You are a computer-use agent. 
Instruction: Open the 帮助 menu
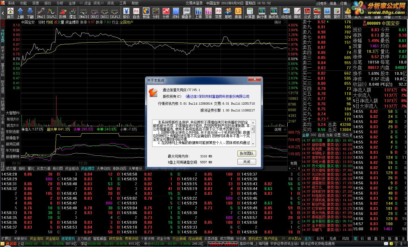point(135,3)
